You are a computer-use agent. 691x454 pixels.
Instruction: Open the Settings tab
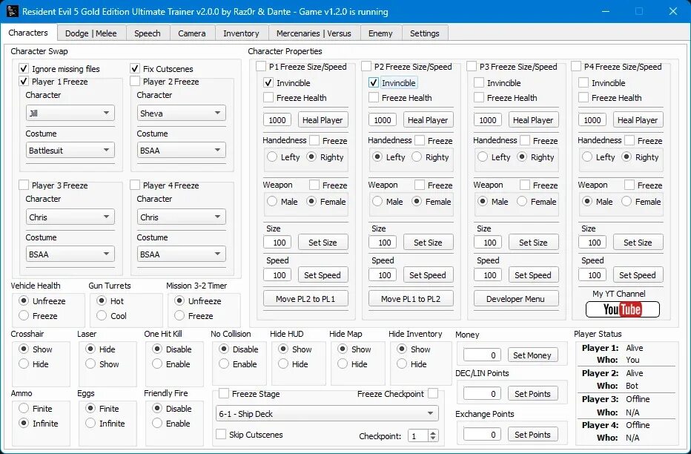[x=424, y=33]
